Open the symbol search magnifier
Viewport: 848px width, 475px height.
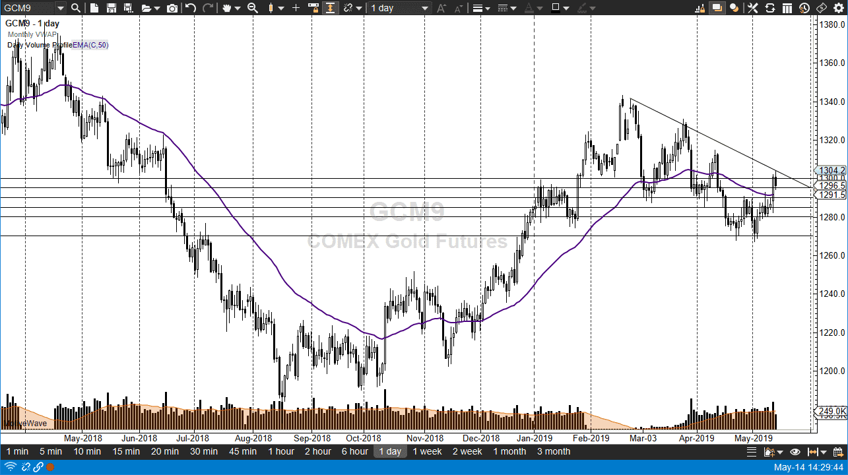[x=76, y=7]
